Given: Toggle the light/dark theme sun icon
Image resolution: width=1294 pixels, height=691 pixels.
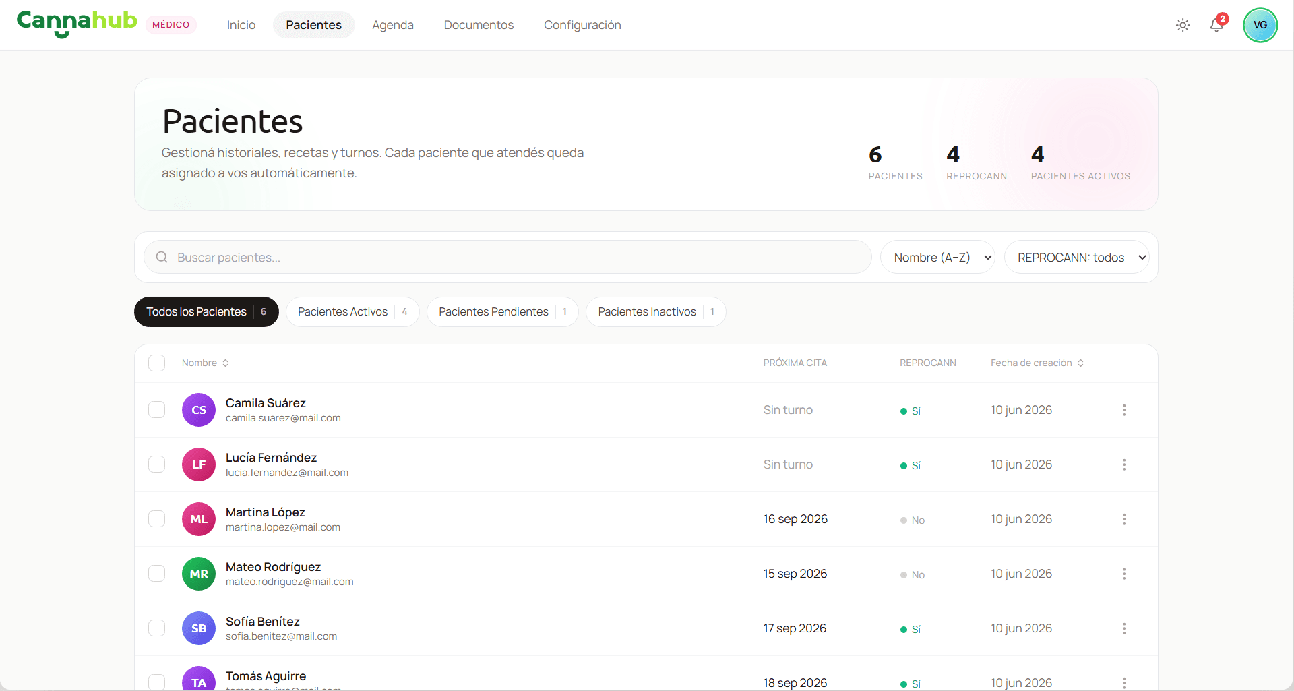Looking at the screenshot, I should click(x=1183, y=25).
